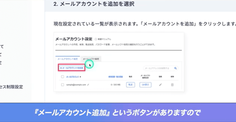Toggle the select-all checkbox in table header
The width and height of the screenshot is (236, 122).
click(x=62, y=77)
